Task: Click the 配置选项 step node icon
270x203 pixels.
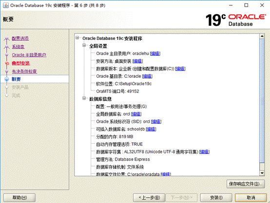Action: [x=6, y=38]
